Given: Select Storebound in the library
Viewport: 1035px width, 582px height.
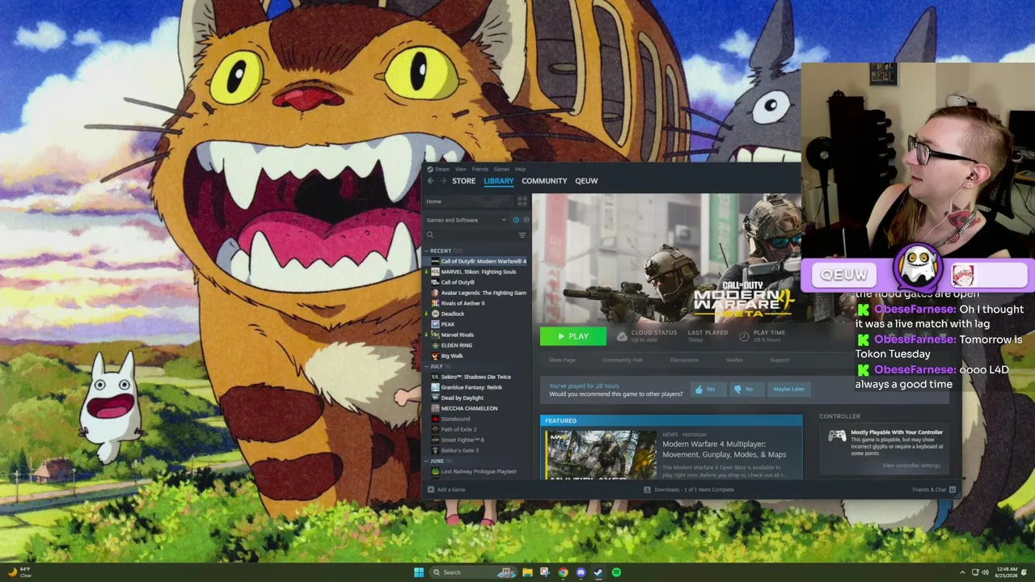Looking at the screenshot, I should tap(476, 419).
